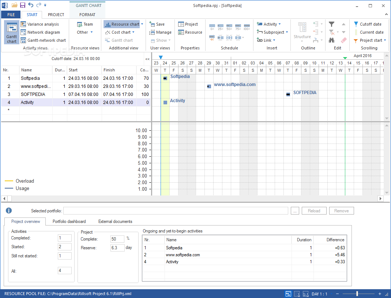Select the Activity row in the table
This screenshot has height=298, width=391.
click(x=76, y=103)
